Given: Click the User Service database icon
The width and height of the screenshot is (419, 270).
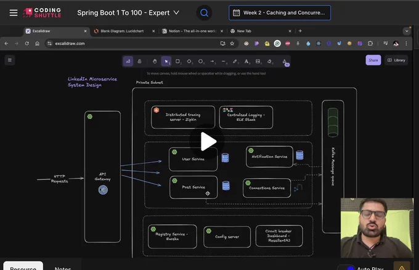Looking at the screenshot, I should 226,158.
